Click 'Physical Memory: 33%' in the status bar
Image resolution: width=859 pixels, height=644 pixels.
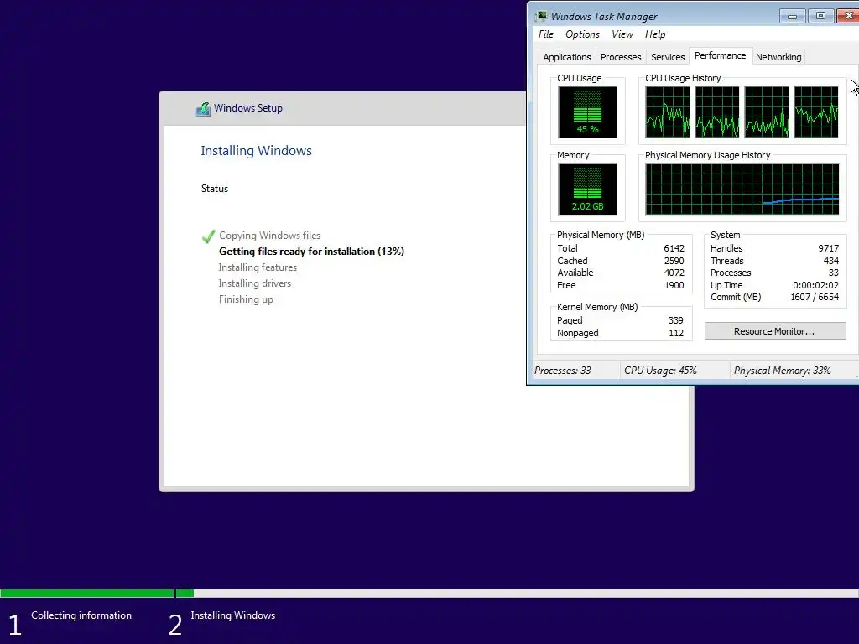[783, 370]
